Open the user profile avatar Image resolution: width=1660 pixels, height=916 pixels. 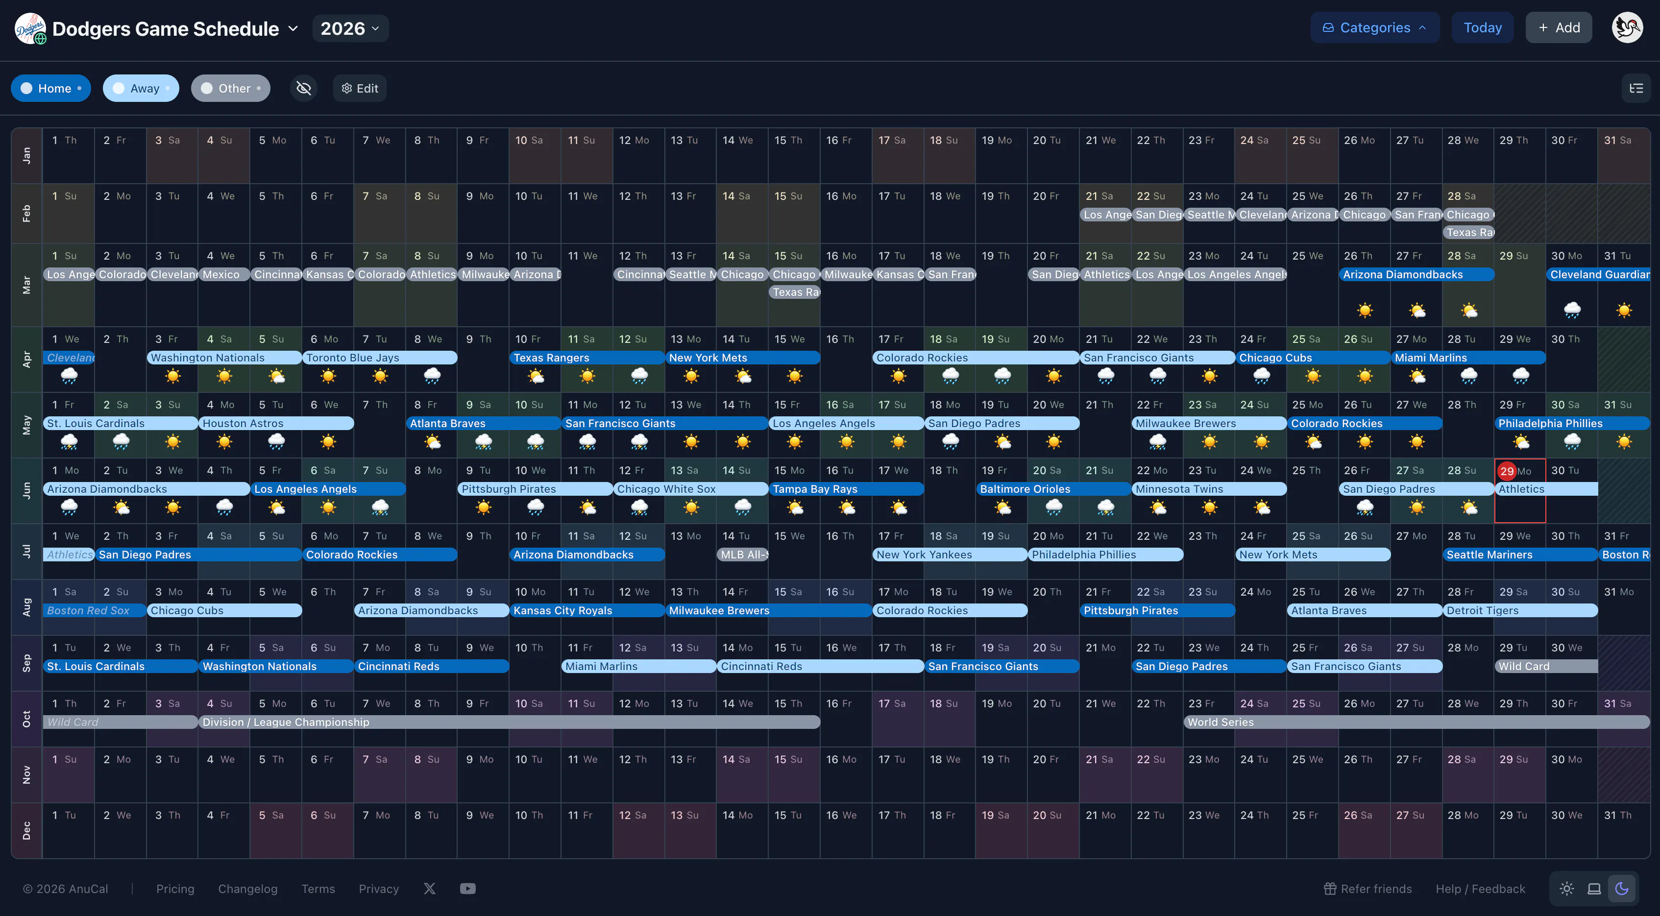(1627, 28)
